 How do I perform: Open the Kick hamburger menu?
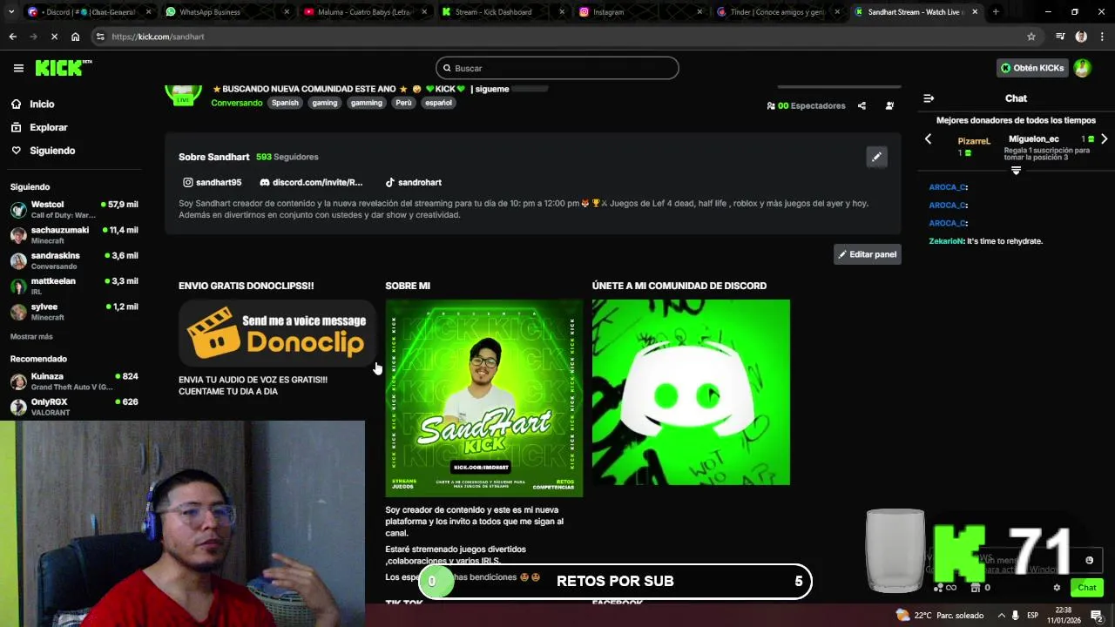point(18,68)
